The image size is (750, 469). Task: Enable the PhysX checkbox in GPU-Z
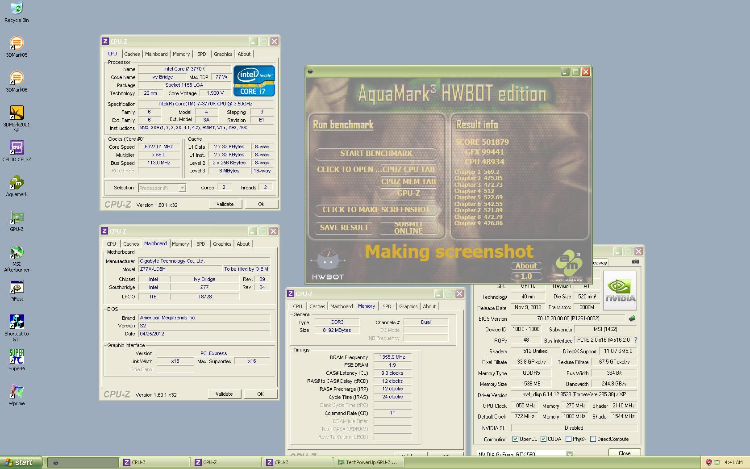[x=568, y=439]
